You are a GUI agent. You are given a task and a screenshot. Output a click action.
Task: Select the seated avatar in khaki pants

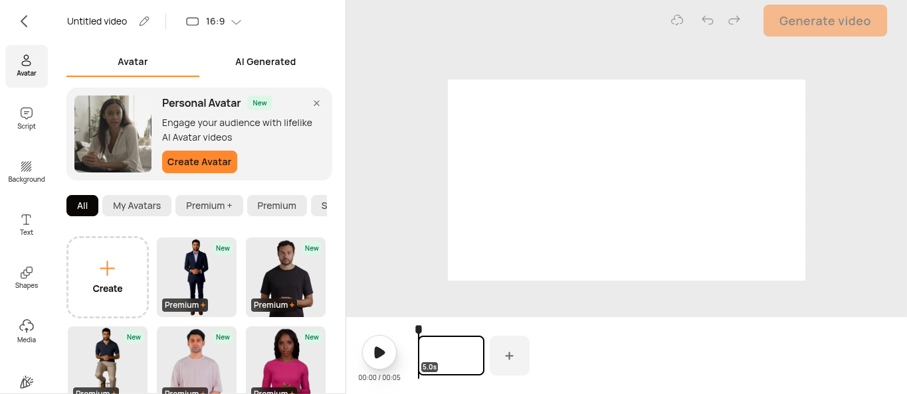coord(108,360)
